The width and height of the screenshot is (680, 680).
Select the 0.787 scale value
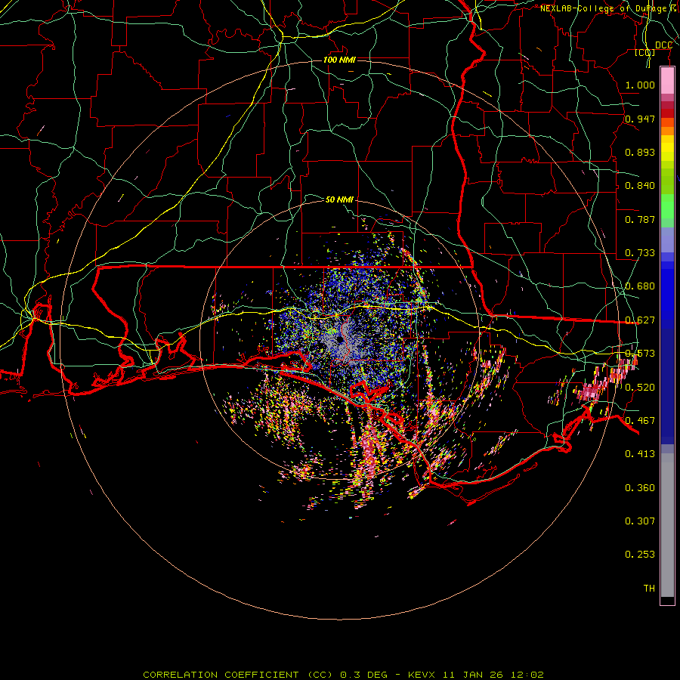coord(640,219)
